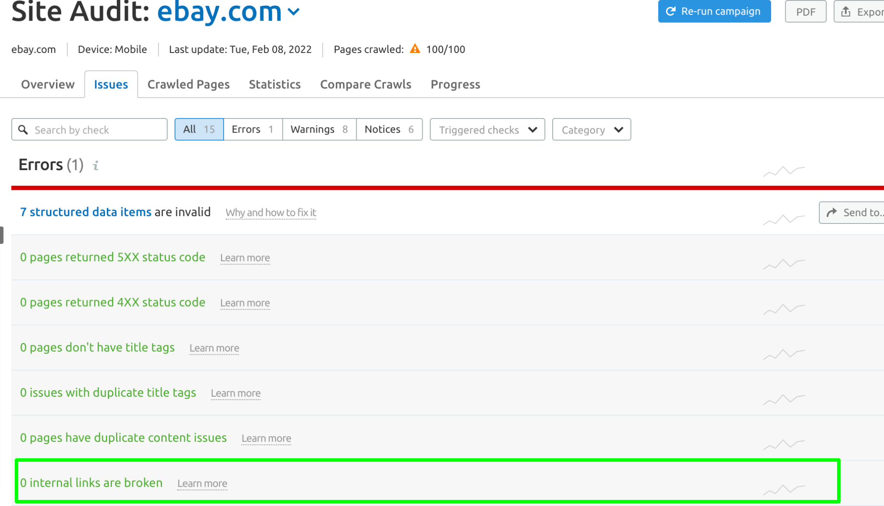Expand the Triggered checks dropdown

(x=486, y=129)
